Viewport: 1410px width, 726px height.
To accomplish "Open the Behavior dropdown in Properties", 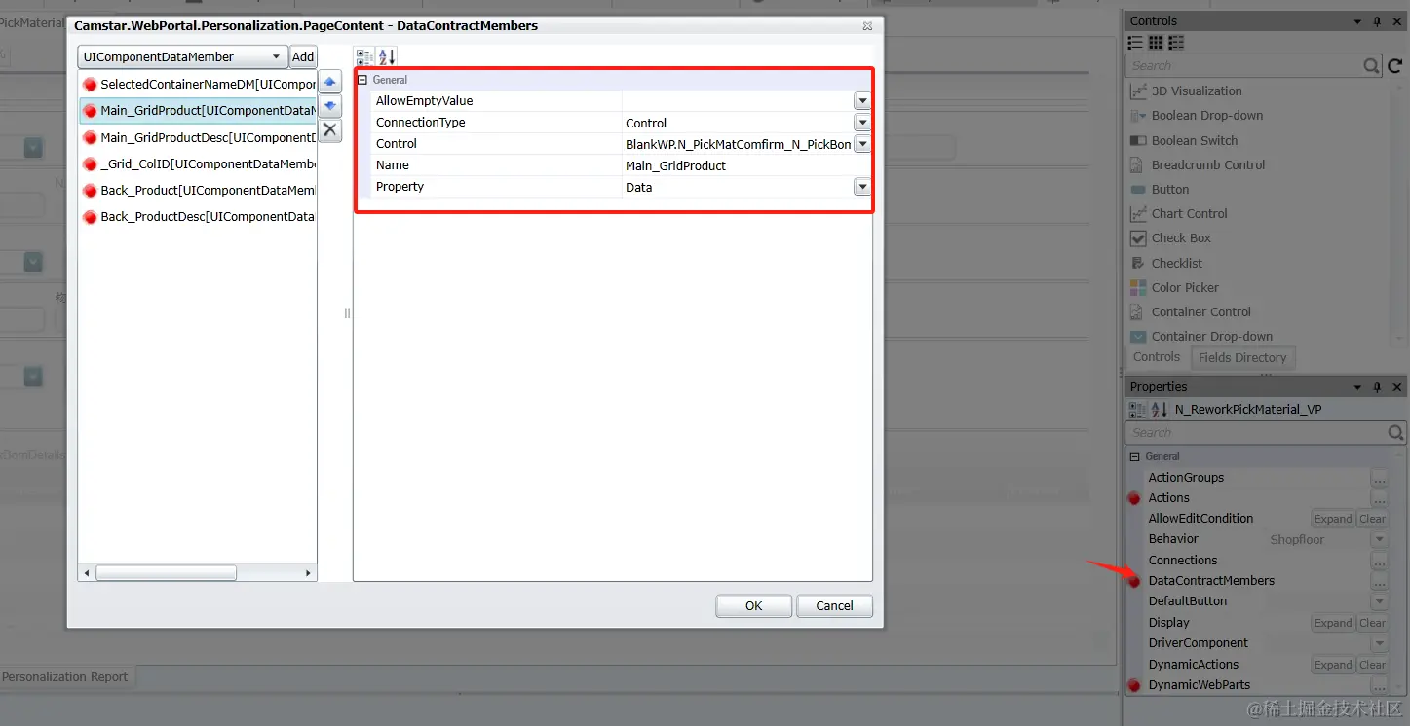I will [x=1379, y=539].
